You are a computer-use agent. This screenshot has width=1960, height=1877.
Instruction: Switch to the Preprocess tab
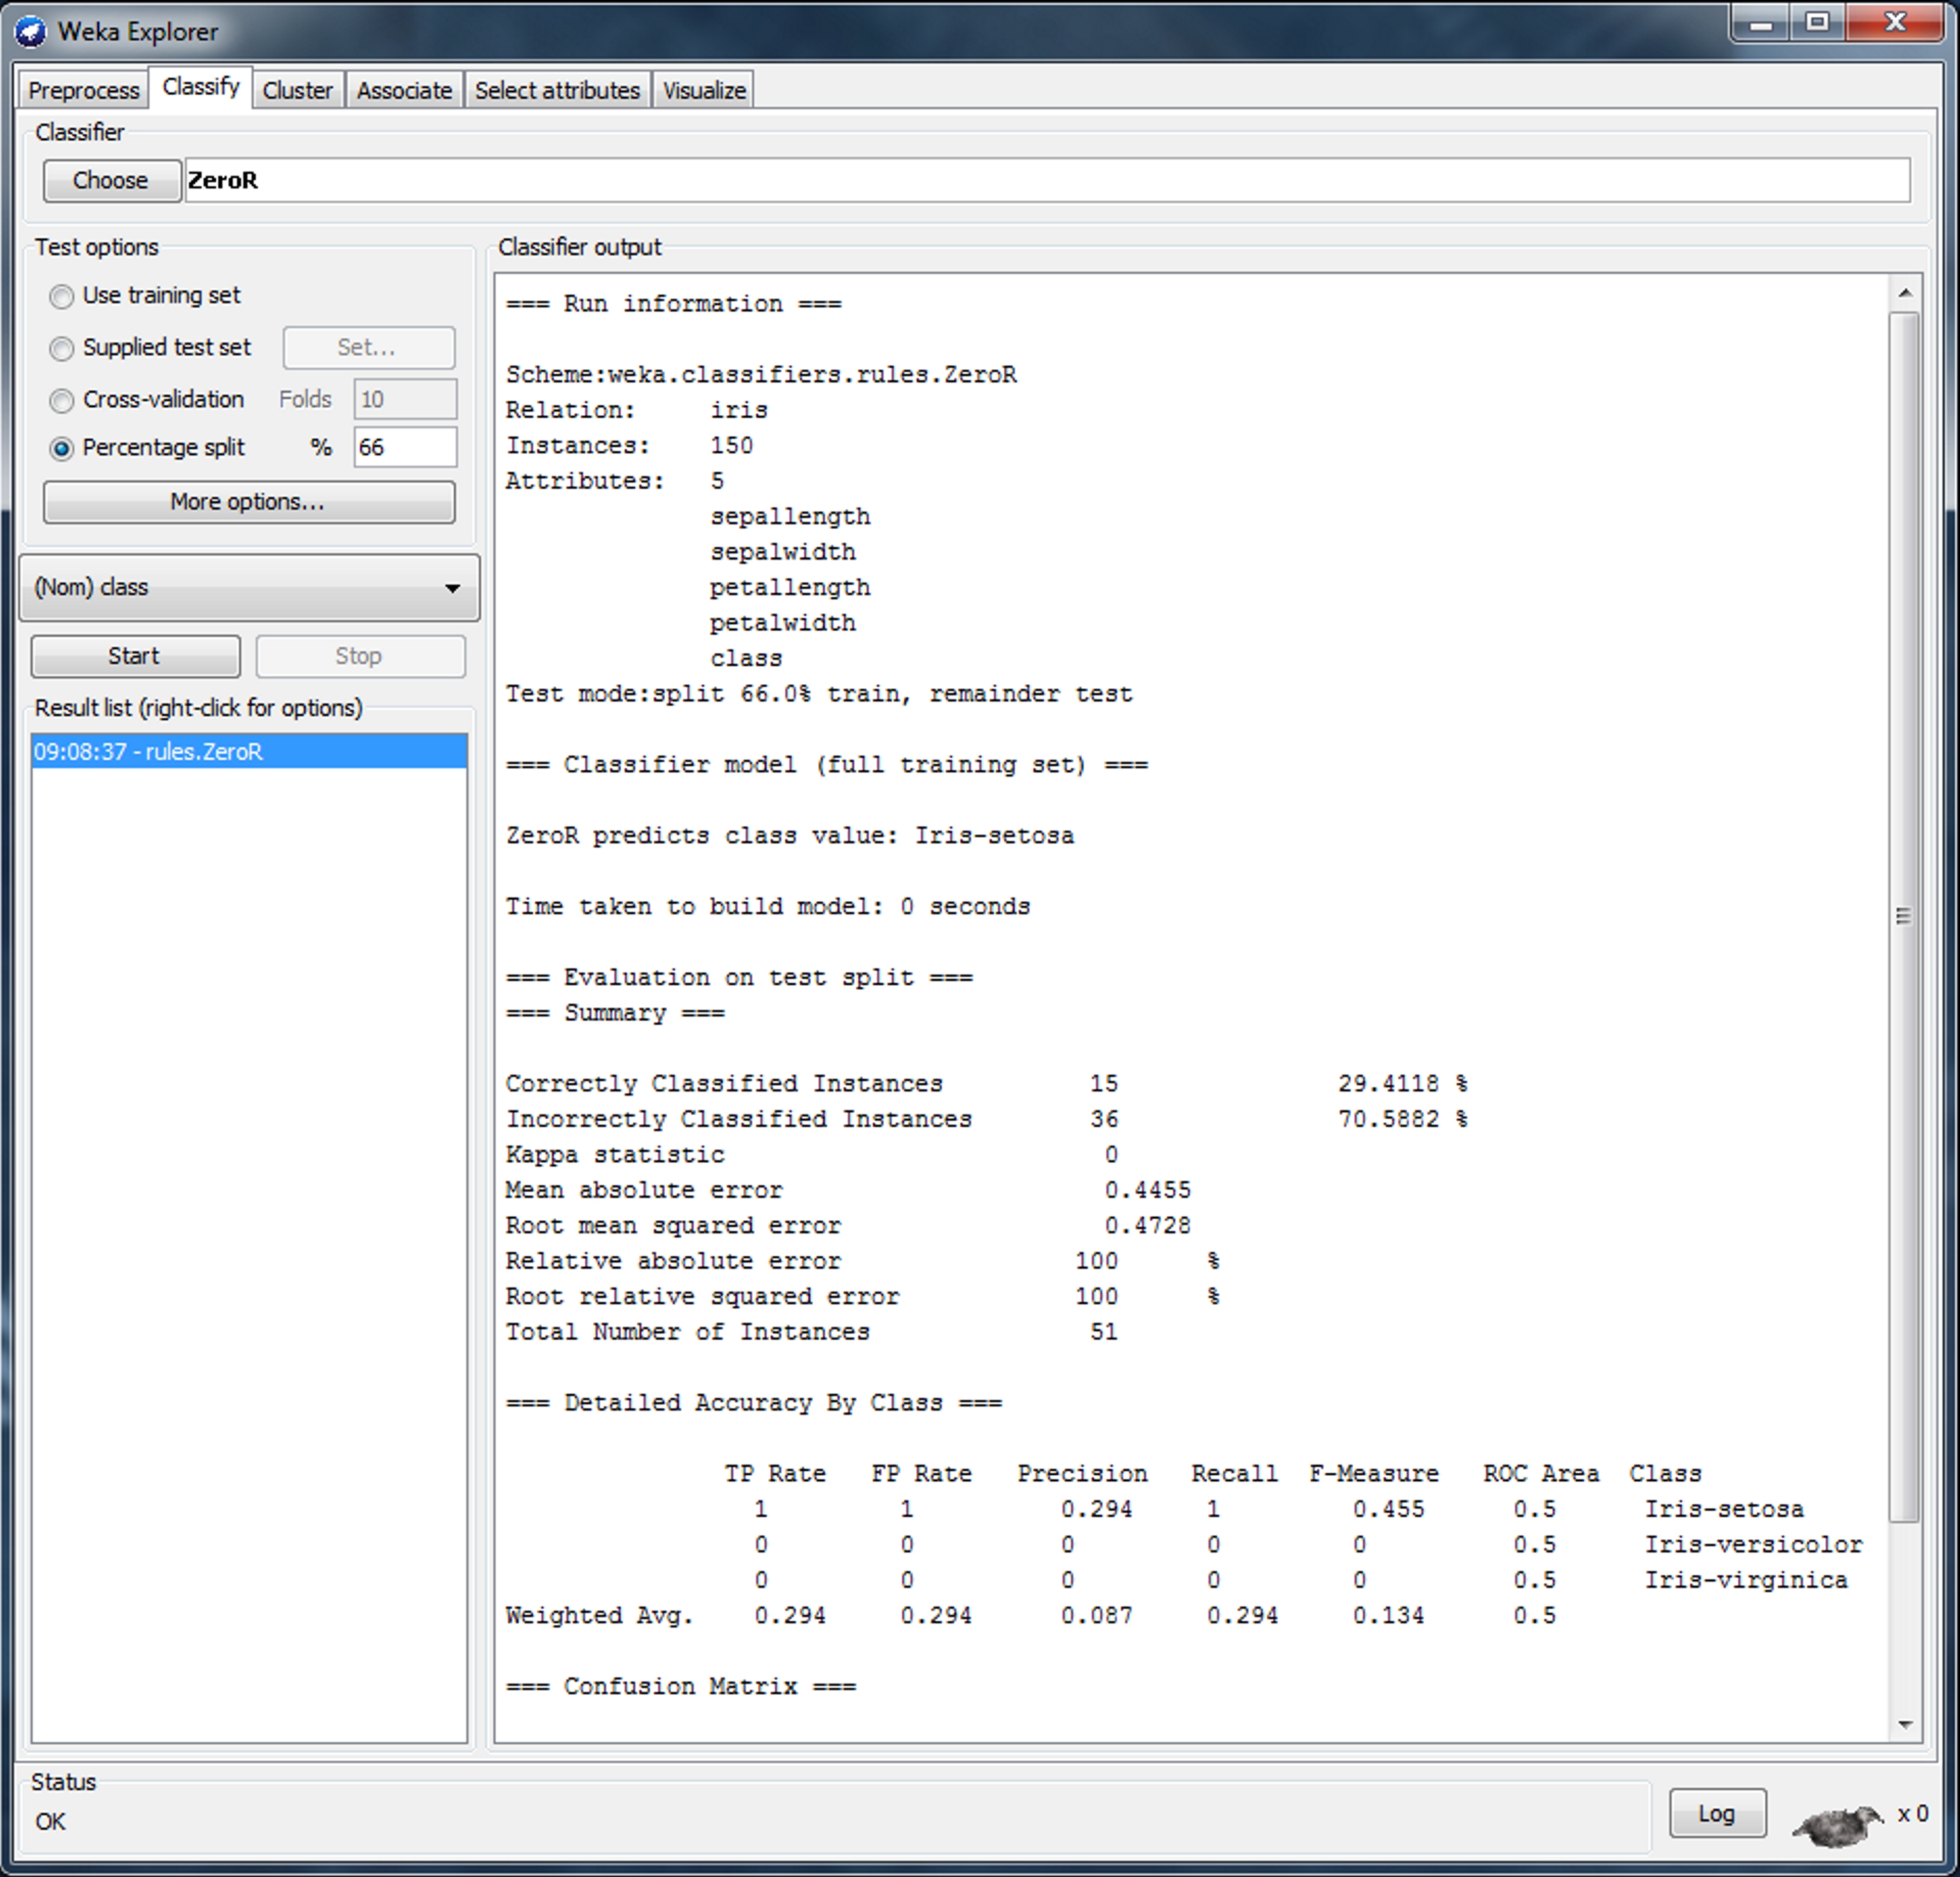[x=84, y=91]
